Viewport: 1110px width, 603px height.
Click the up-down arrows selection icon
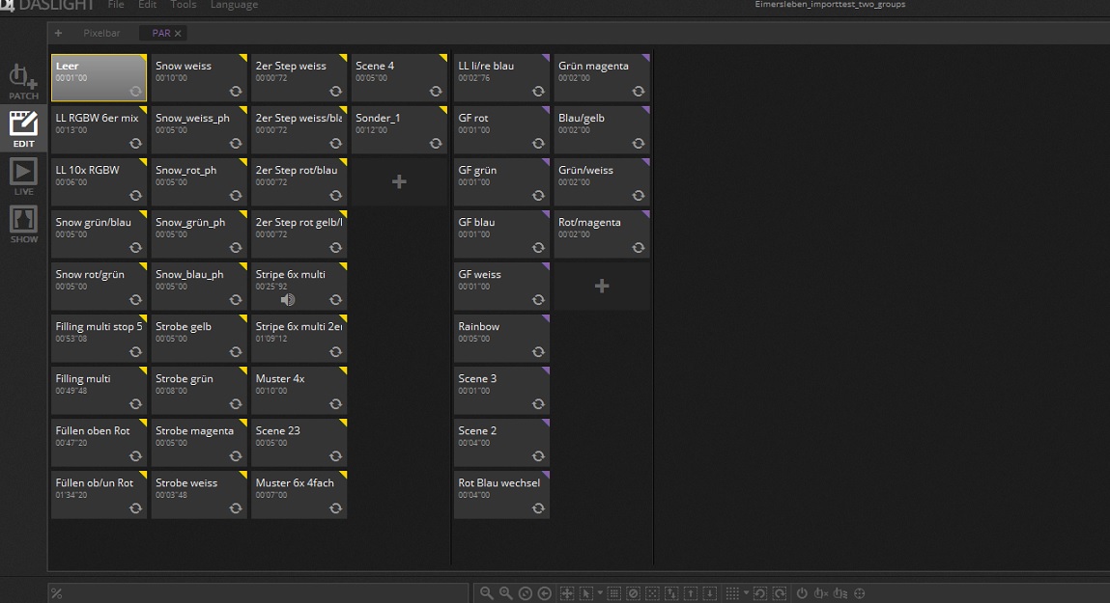671,593
